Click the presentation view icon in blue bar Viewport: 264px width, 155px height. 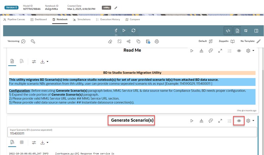point(246,31)
